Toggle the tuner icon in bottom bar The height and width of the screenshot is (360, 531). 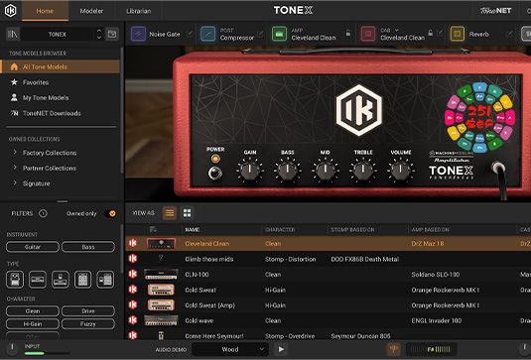pyautogui.click(x=393, y=349)
